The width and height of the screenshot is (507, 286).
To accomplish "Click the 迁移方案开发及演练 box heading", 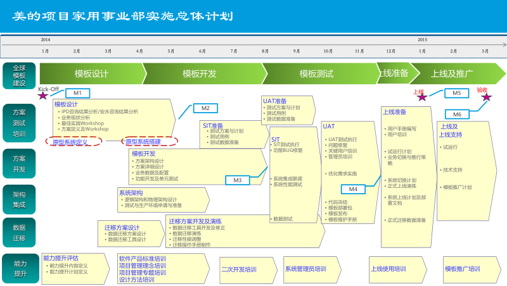I will tap(195, 221).
